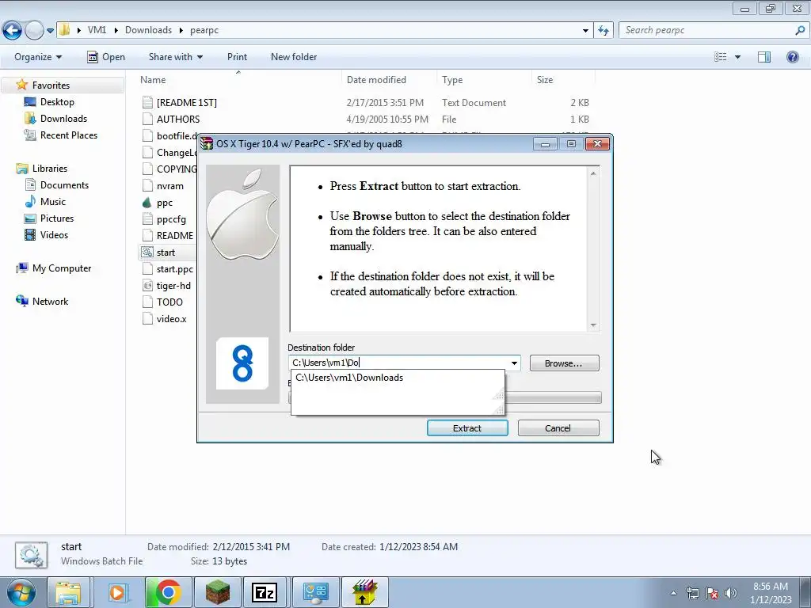811x608 pixels.
Task: Click the scroll down arrow in instructions pane
Action: (593, 325)
